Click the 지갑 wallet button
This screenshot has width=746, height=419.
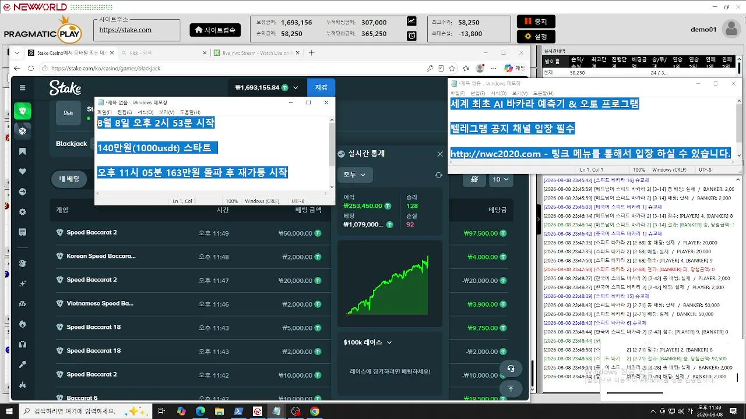click(321, 88)
